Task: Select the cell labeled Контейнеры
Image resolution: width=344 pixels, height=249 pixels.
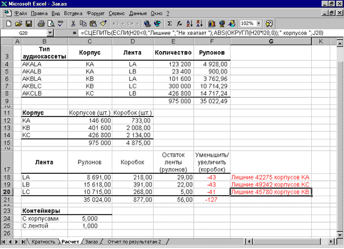Action: point(45,211)
